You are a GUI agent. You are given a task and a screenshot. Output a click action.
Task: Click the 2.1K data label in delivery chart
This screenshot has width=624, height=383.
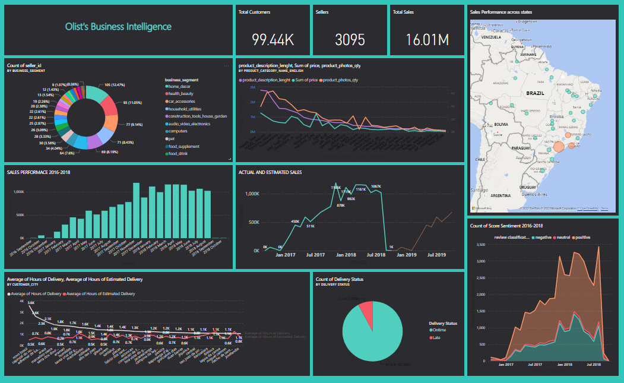(47, 319)
